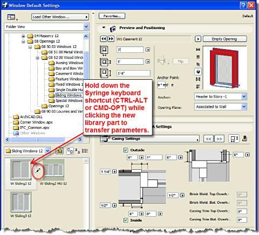Go to next library part arrows
The height and width of the screenshot is (235, 259).
tap(111, 39)
